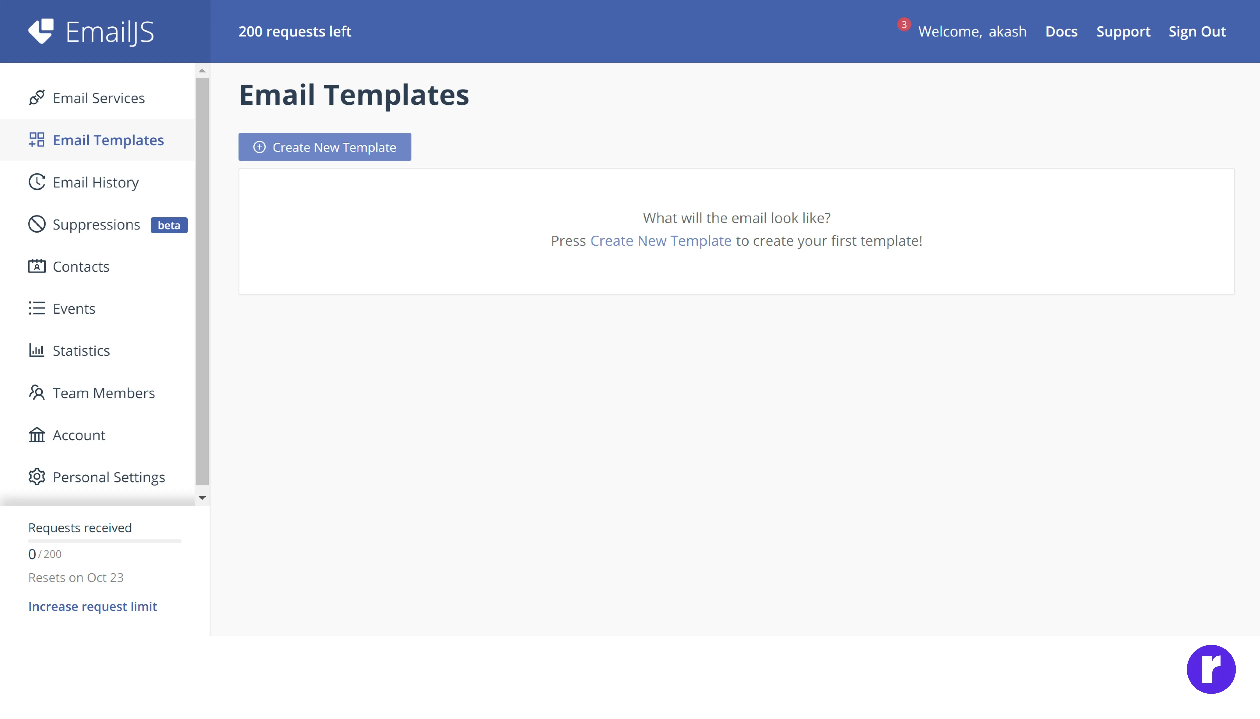1260x719 pixels.
Task: Click the Suppressions blocked-circle icon
Action: coord(37,224)
